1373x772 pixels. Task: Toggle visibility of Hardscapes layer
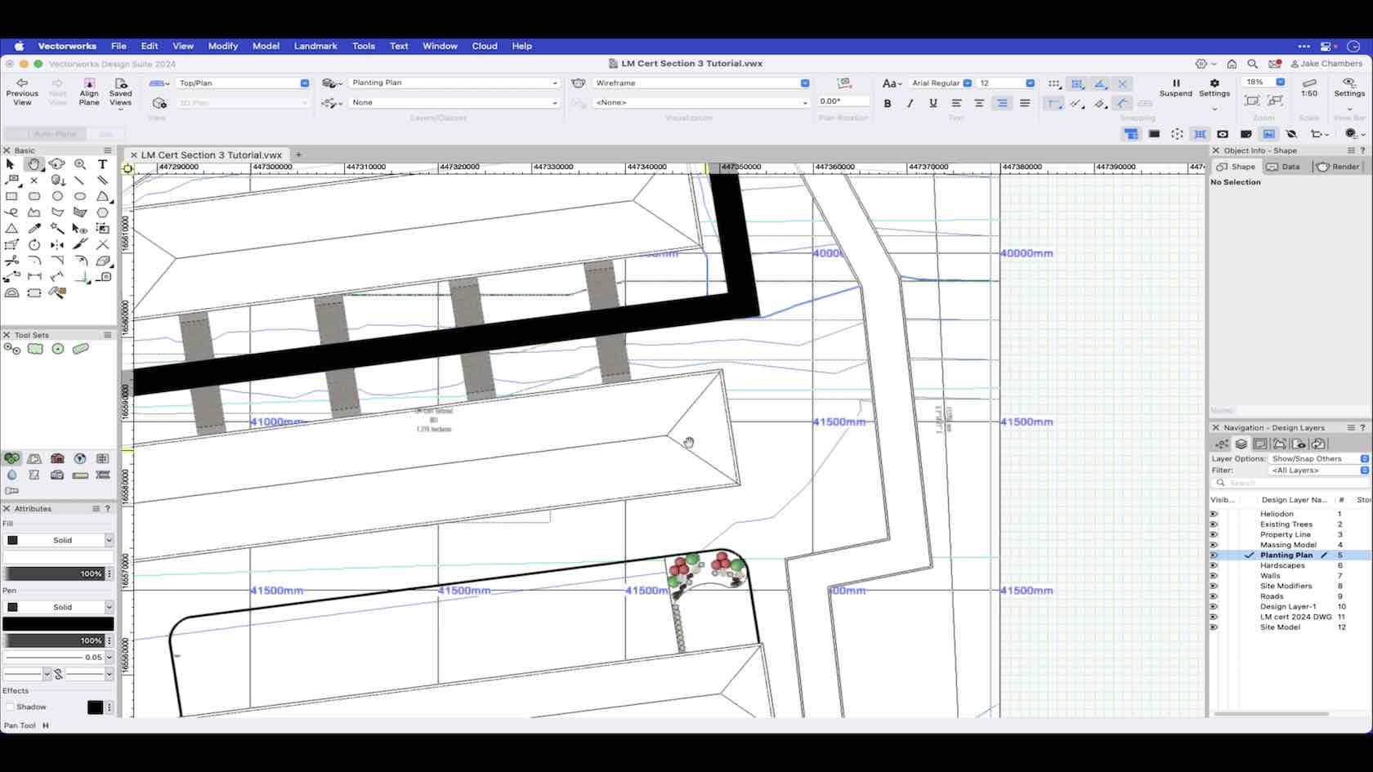tap(1214, 565)
